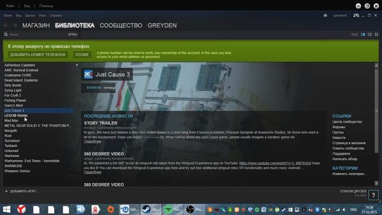Viewport: 382px width, 215px height.
Task: Click the JC3 game logo icon
Action: [x=88, y=74]
